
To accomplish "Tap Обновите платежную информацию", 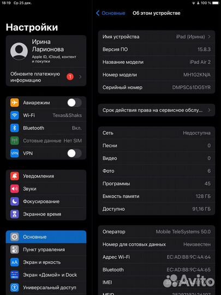I will (46, 77).
